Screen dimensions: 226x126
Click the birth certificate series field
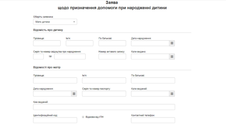tap(39, 57)
